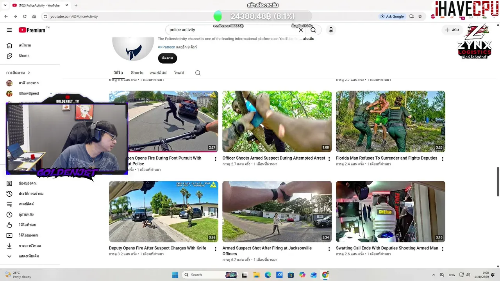Open the Home (หน้าแรก) sidebar item

pyautogui.click(x=25, y=45)
